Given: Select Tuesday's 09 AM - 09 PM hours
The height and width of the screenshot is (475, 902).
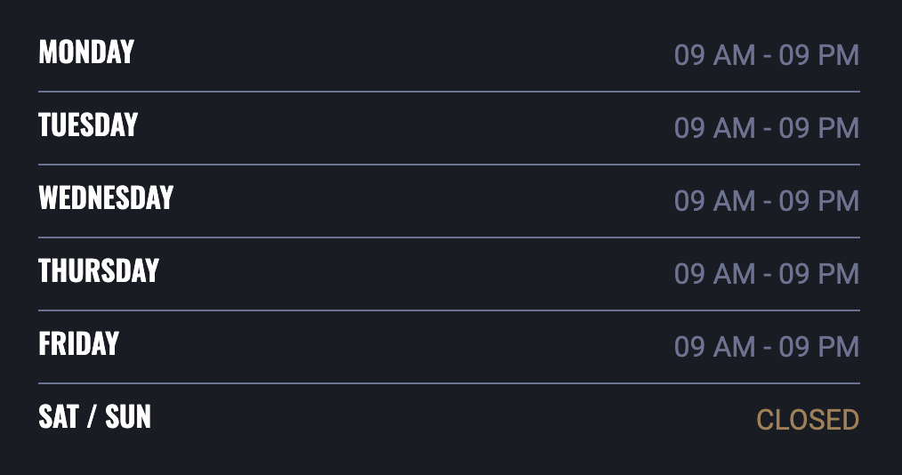Looking at the screenshot, I should pyautogui.click(x=767, y=128).
